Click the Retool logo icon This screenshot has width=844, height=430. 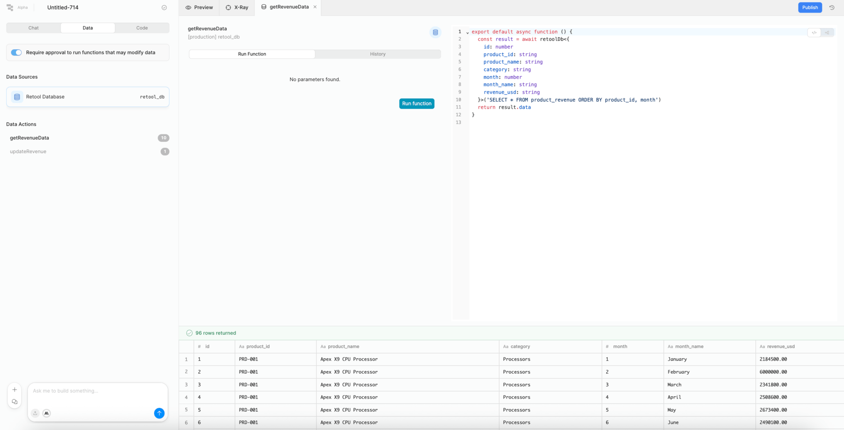pos(10,7)
